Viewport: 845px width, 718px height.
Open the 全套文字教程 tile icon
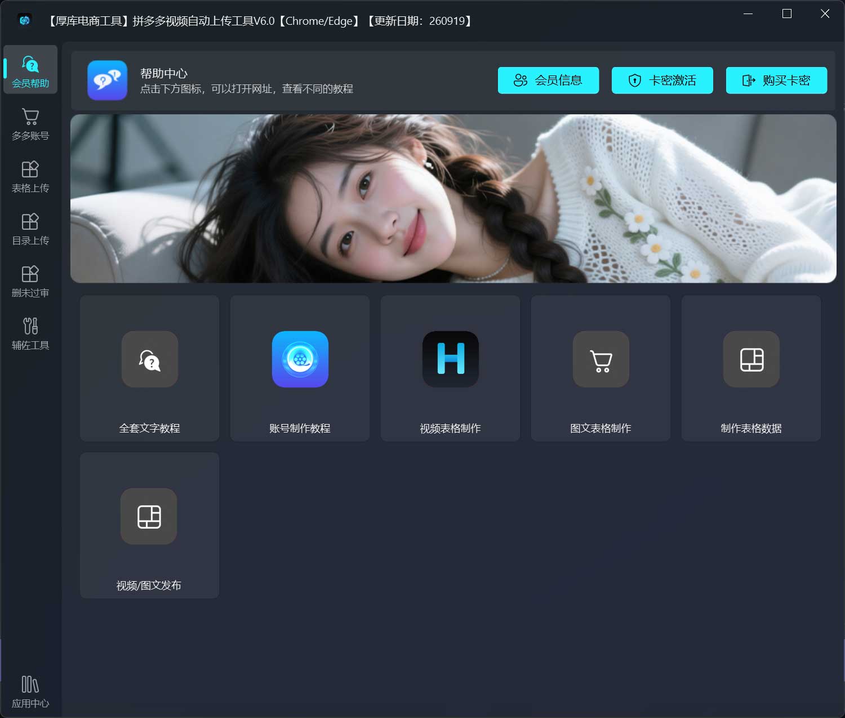150,359
